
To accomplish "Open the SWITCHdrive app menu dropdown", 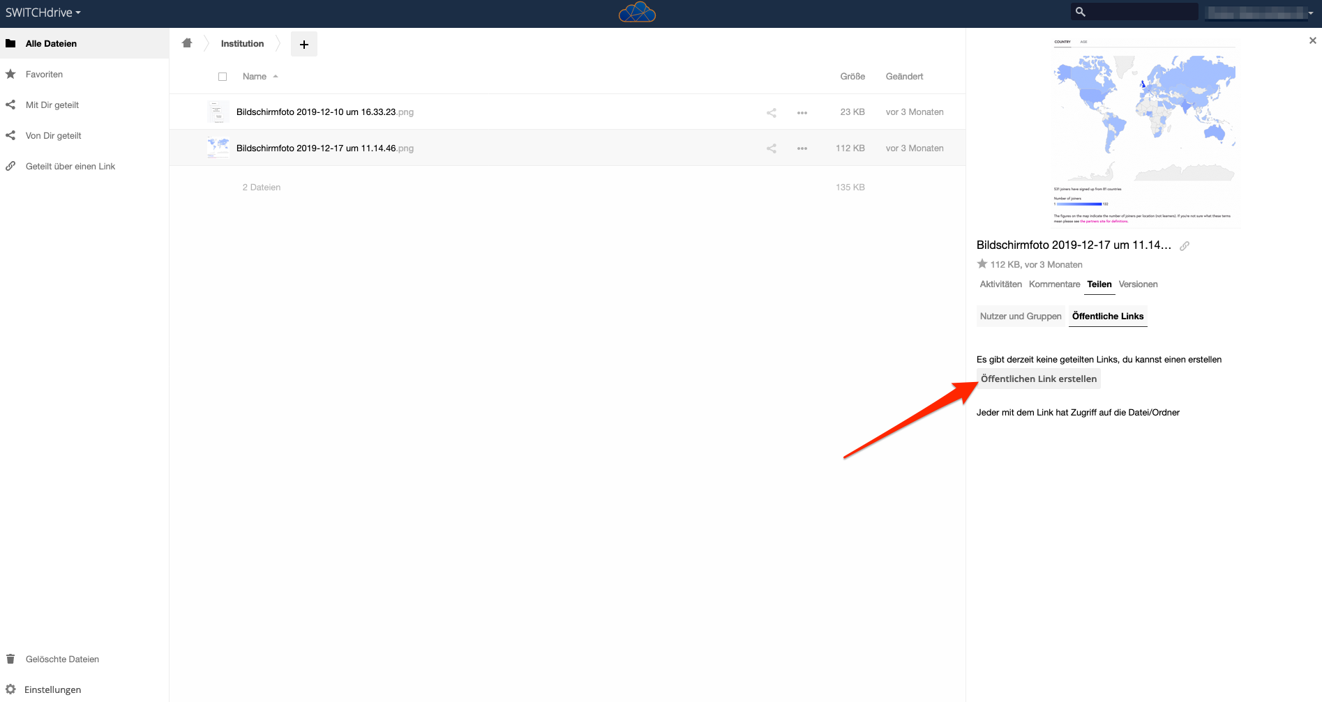I will tap(43, 13).
